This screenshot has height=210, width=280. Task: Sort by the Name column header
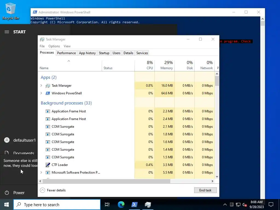click(70, 65)
